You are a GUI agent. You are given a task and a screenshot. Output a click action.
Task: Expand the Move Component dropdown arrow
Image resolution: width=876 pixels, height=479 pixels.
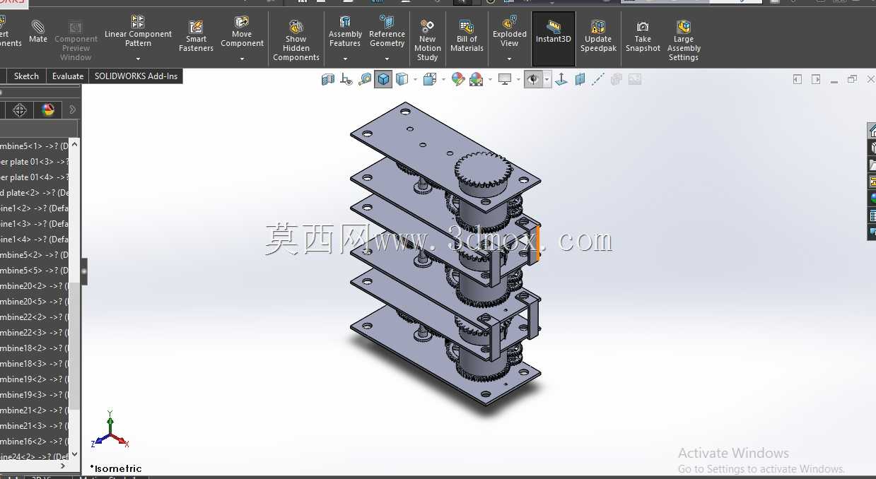pyautogui.click(x=242, y=59)
